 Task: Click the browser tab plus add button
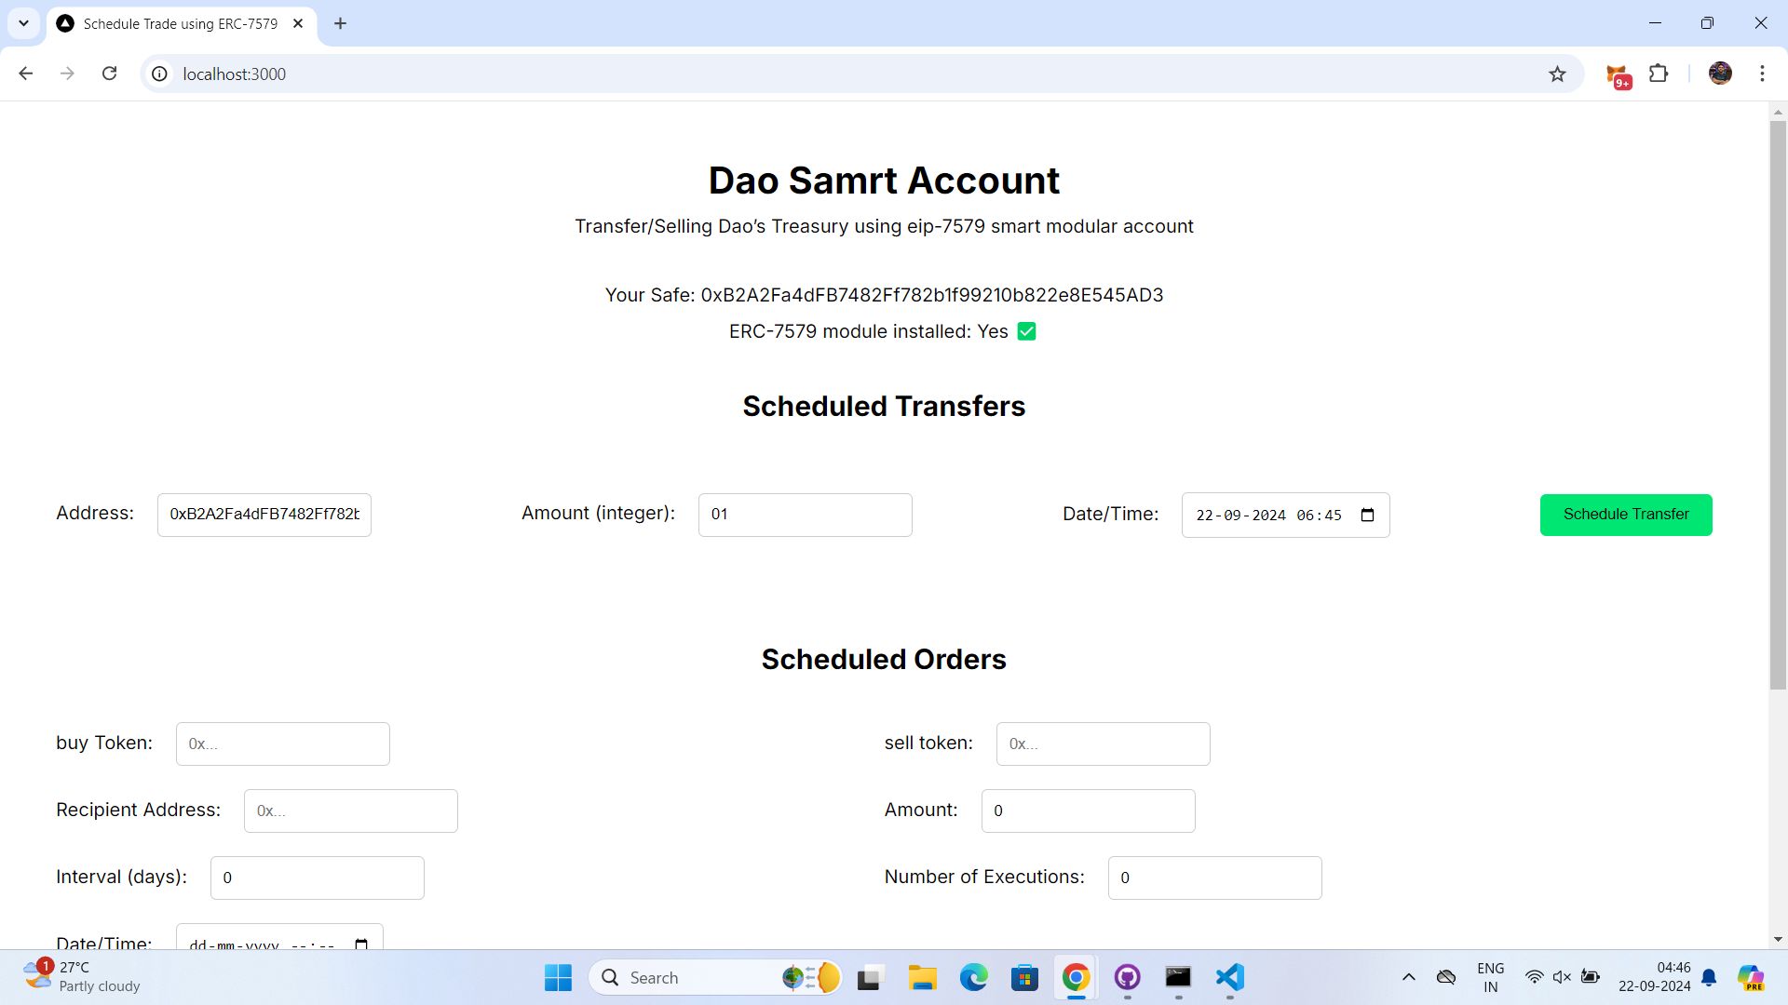point(339,23)
